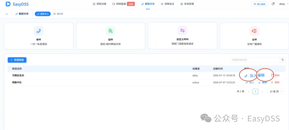Edit the 汛期应急办 channel
Screen dimensions: 289x130
[x=261, y=75]
